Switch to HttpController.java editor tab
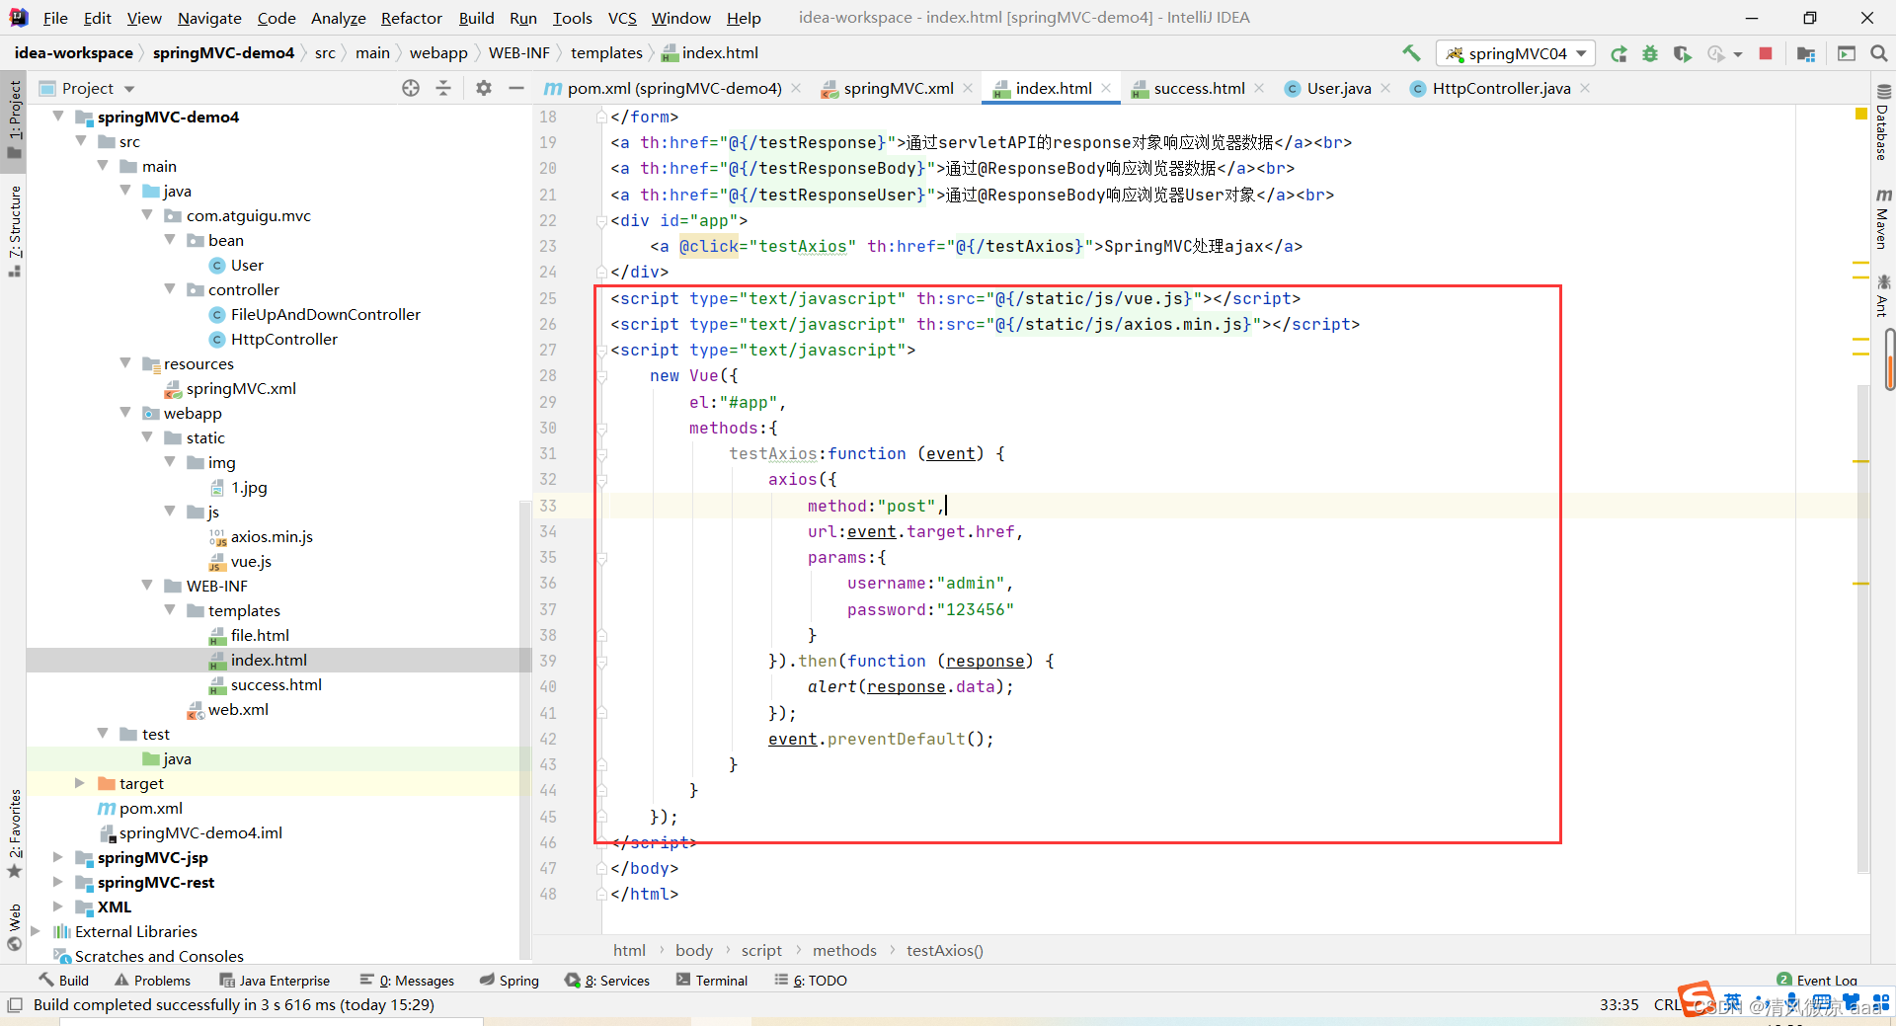The height and width of the screenshot is (1026, 1896). 1501,89
